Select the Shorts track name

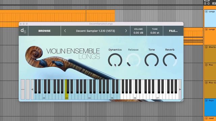212,47
